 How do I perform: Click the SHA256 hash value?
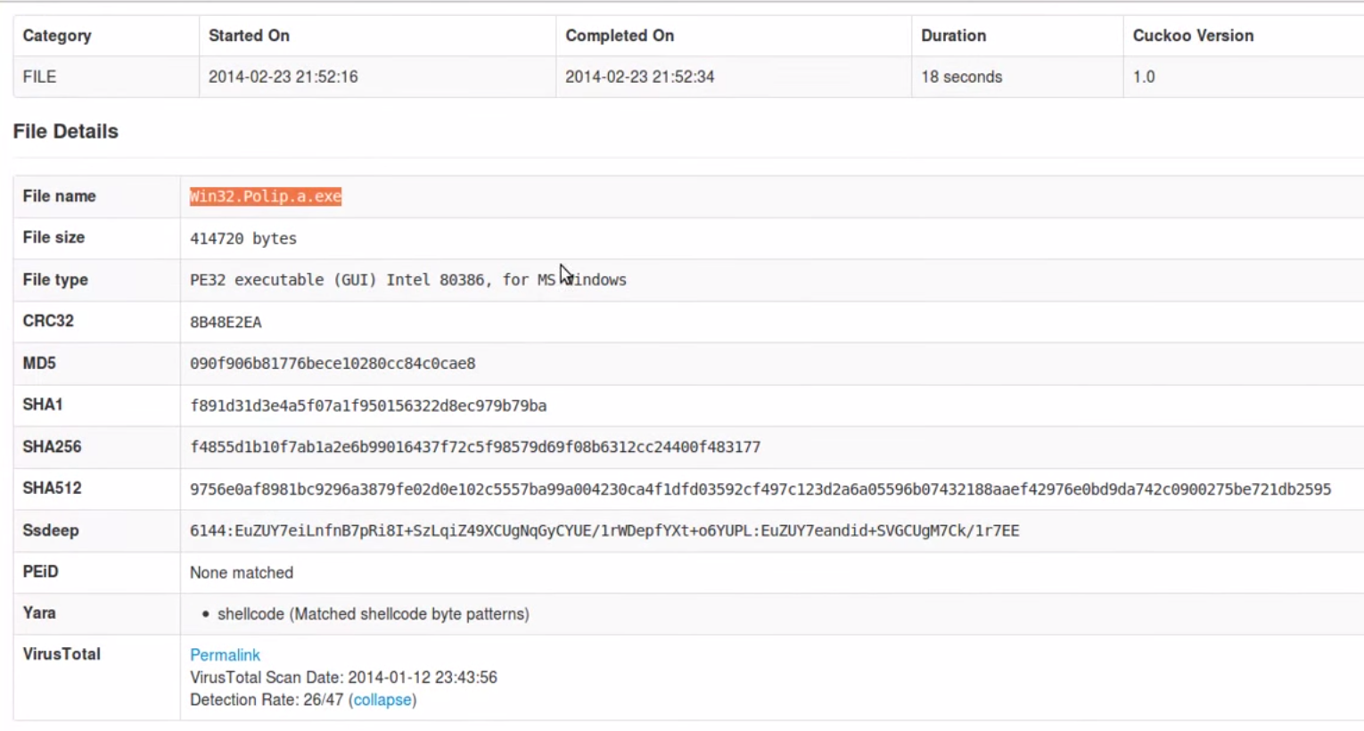coord(475,447)
